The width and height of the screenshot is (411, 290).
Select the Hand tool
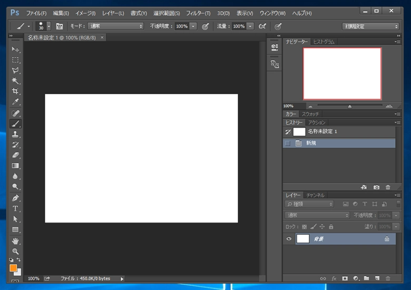15,241
